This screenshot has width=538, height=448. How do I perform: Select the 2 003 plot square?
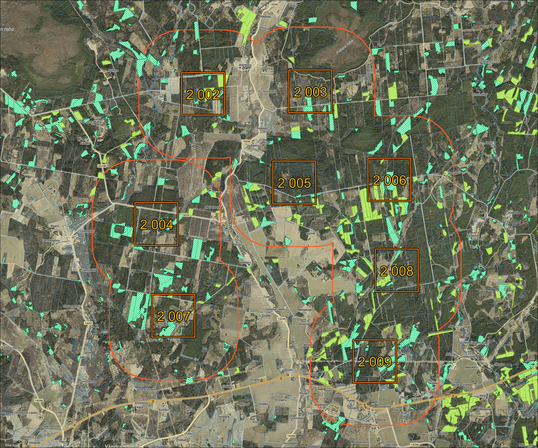(x=310, y=91)
